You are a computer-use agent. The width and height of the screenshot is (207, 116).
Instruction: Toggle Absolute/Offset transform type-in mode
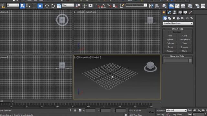(80, 110)
